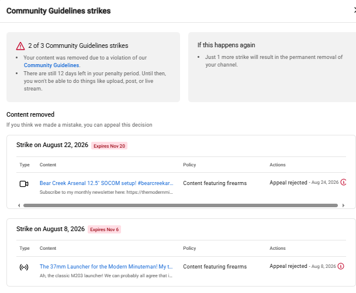The height and width of the screenshot is (293, 356).
Task: Click the right scroll arrow in strike table
Action: pyautogui.click(x=343, y=205)
